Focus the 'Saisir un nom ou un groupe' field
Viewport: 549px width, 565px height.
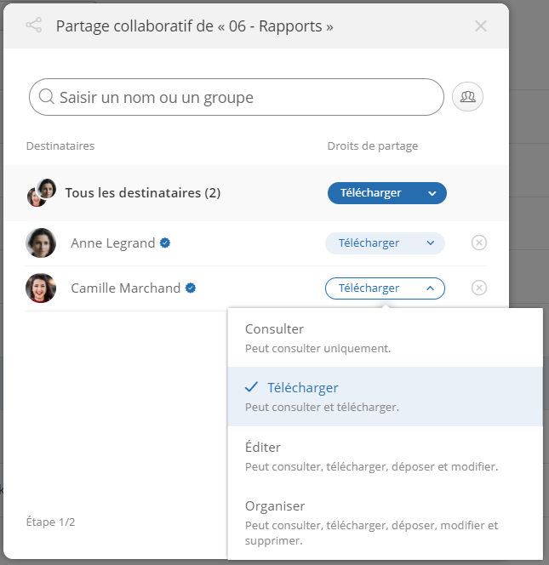coord(237,97)
